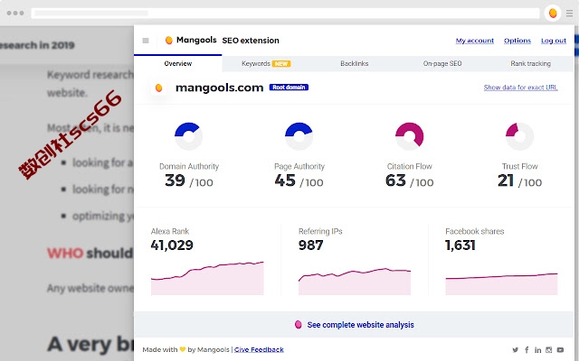Viewport: 579px width, 361px height.
Task: Click the Log out link
Action: [554, 41]
